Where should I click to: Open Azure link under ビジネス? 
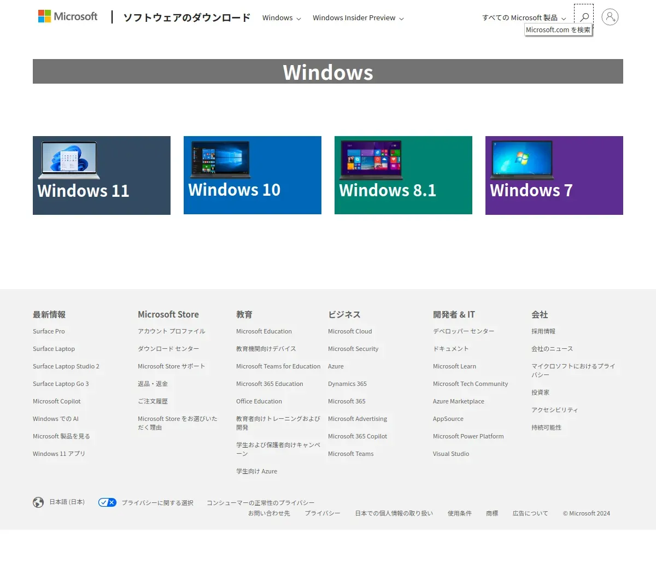tap(336, 366)
